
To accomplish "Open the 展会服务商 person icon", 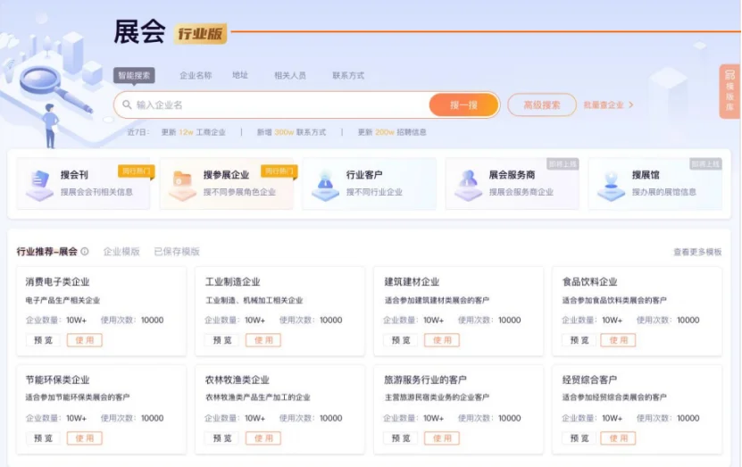I will 469,185.
